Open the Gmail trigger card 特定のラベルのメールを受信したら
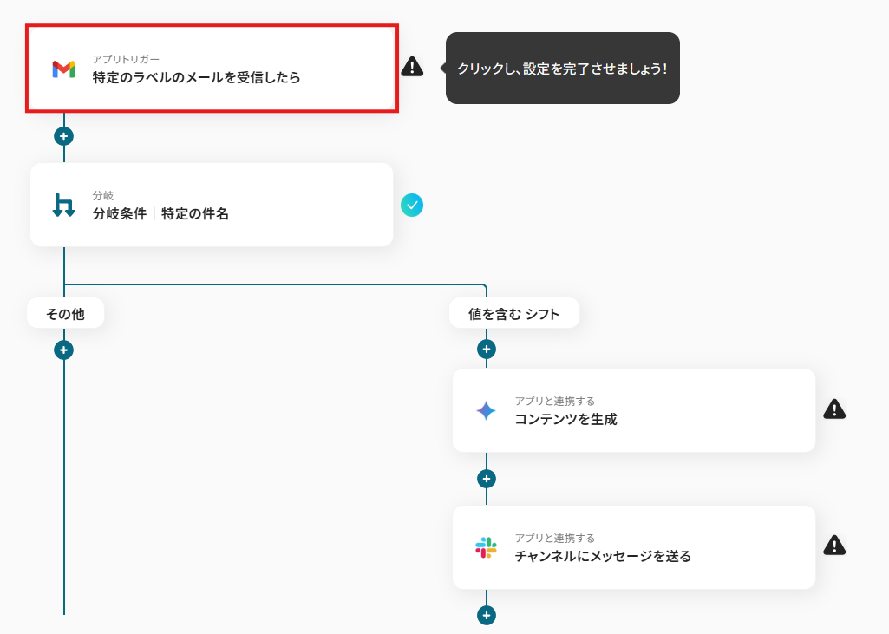The width and height of the screenshot is (889, 634). [x=212, y=68]
